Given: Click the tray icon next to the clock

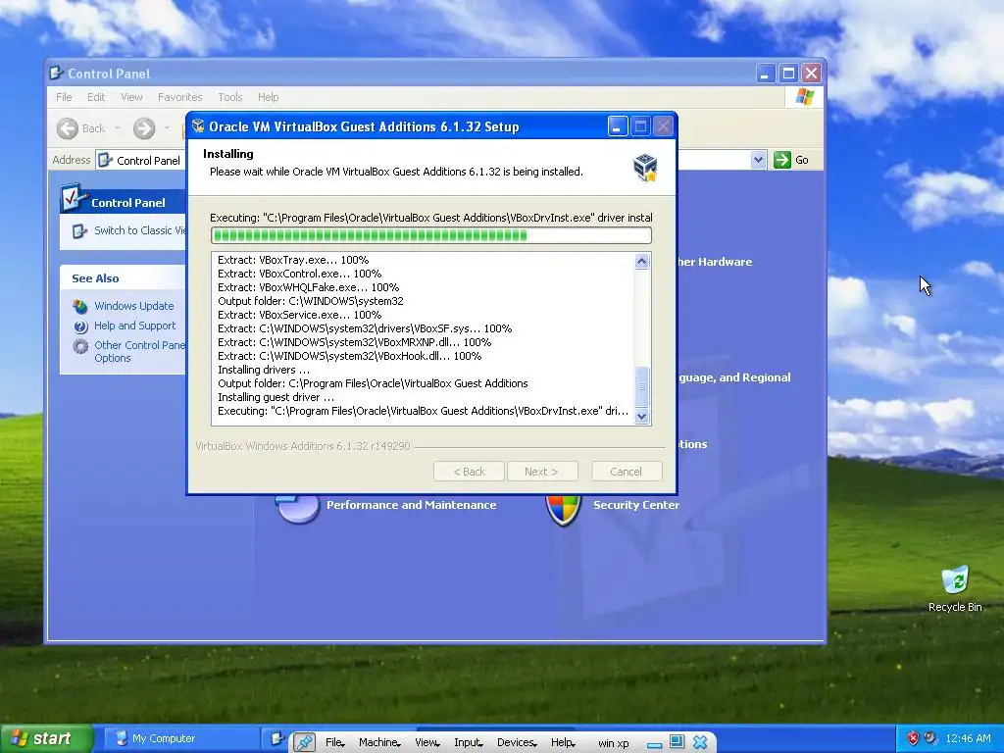Looking at the screenshot, I should [930, 738].
